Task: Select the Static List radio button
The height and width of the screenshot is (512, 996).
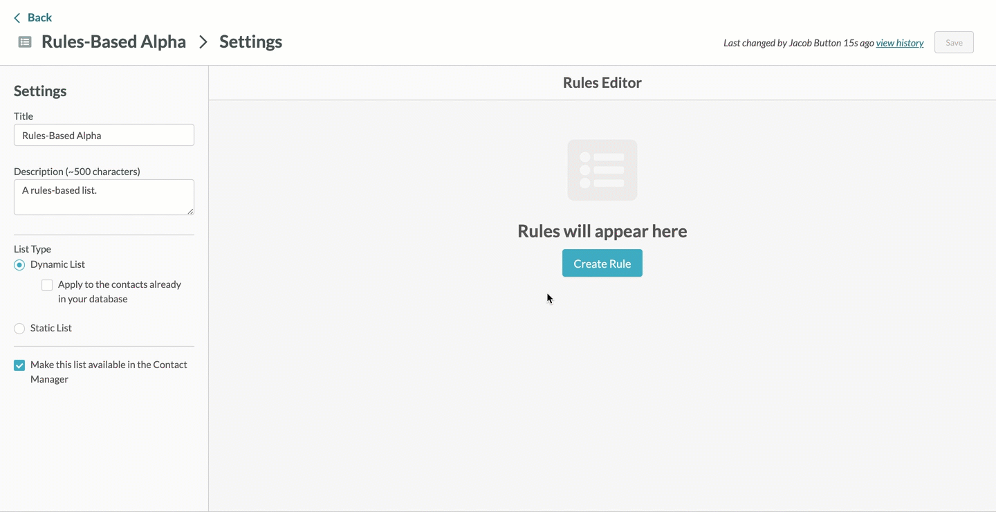Action: tap(19, 328)
